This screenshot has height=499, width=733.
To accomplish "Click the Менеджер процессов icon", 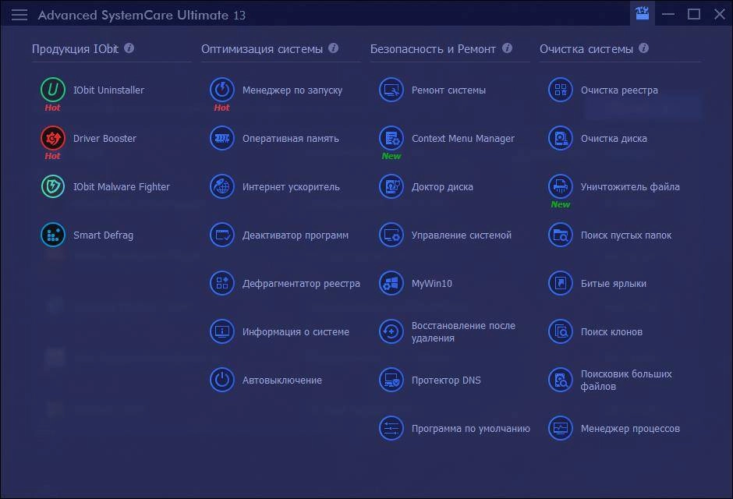I will pyautogui.click(x=561, y=429).
